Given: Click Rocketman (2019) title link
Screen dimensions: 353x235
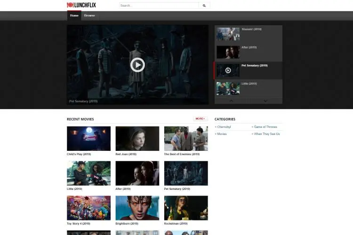Looking at the screenshot, I should pyautogui.click(x=176, y=224).
